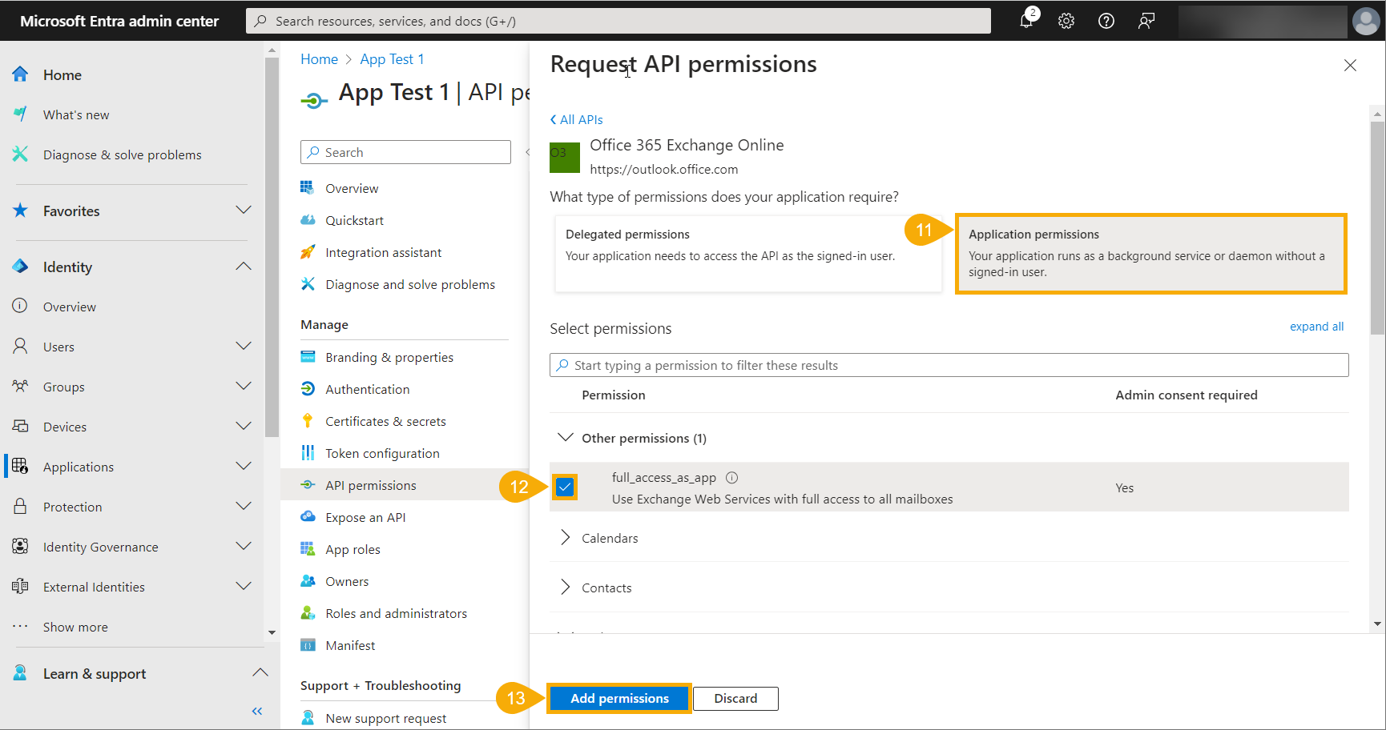Expand the Calendars permission group
Image resolution: width=1386 pixels, height=730 pixels.
pyautogui.click(x=566, y=538)
